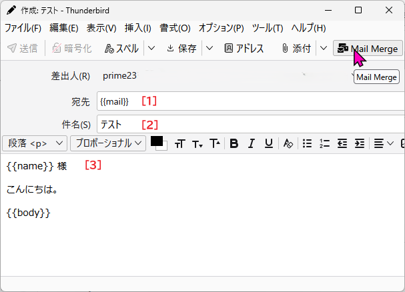This screenshot has width=405, height=292.
Task: Increase the paragraph indent
Action: tap(359, 143)
